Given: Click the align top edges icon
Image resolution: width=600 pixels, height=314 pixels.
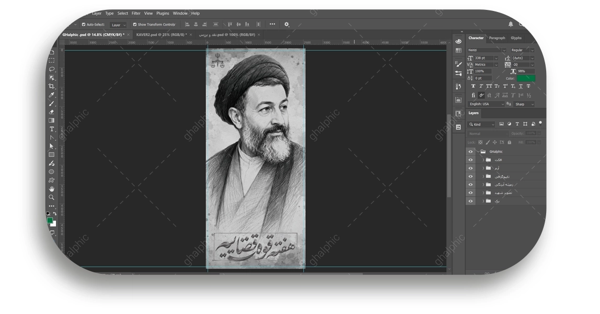Looking at the screenshot, I should 229,24.
